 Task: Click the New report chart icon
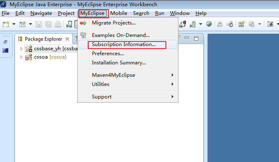click(x=242, y=24)
